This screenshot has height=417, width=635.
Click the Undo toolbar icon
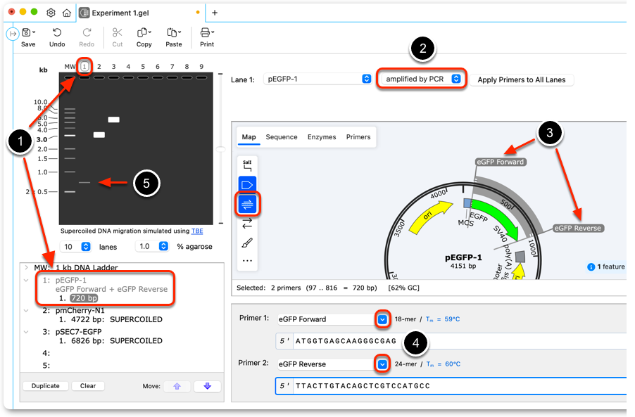click(x=57, y=33)
